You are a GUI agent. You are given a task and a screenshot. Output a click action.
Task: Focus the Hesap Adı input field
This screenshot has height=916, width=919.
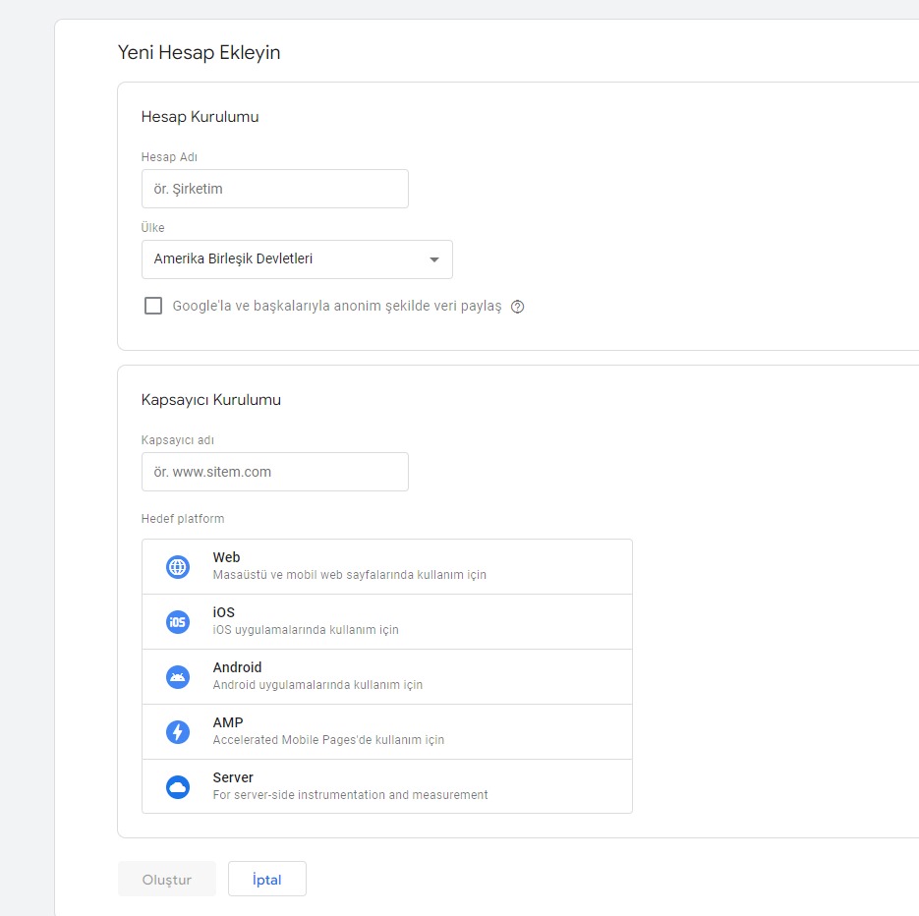pyautogui.click(x=275, y=189)
